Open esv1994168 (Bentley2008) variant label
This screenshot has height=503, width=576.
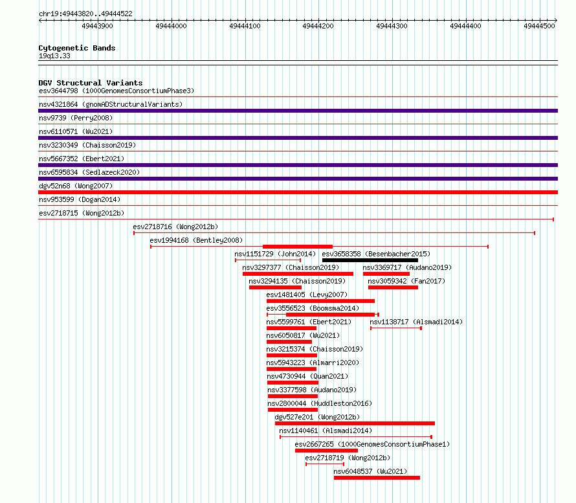click(x=196, y=240)
